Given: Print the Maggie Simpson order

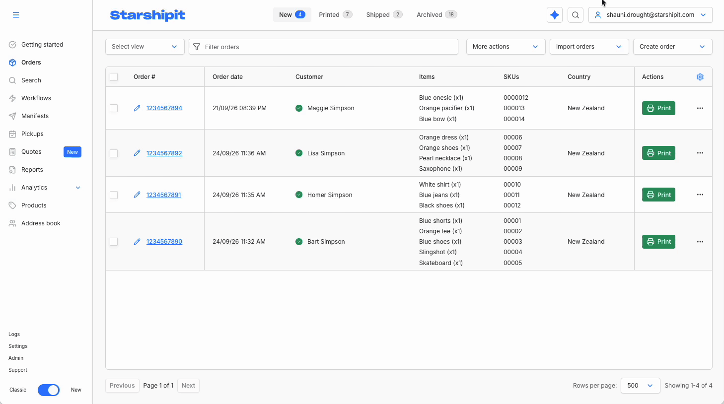Looking at the screenshot, I should (658, 108).
